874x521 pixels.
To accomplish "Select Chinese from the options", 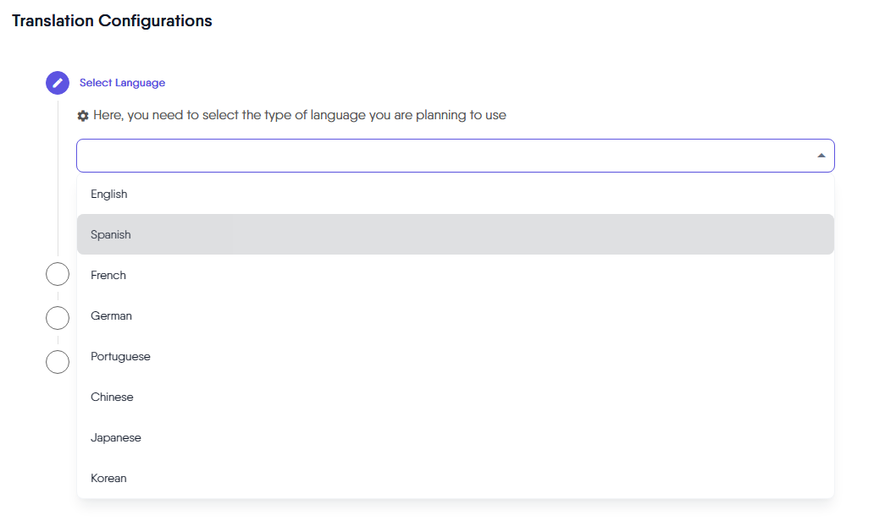I will click(112, 397).
